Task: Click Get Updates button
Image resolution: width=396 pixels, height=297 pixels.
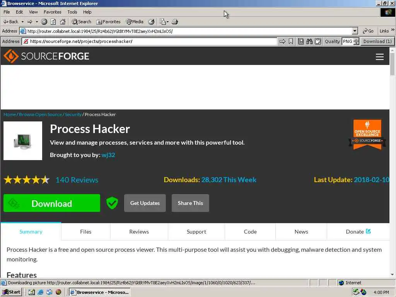Action: tap(145, 203)
